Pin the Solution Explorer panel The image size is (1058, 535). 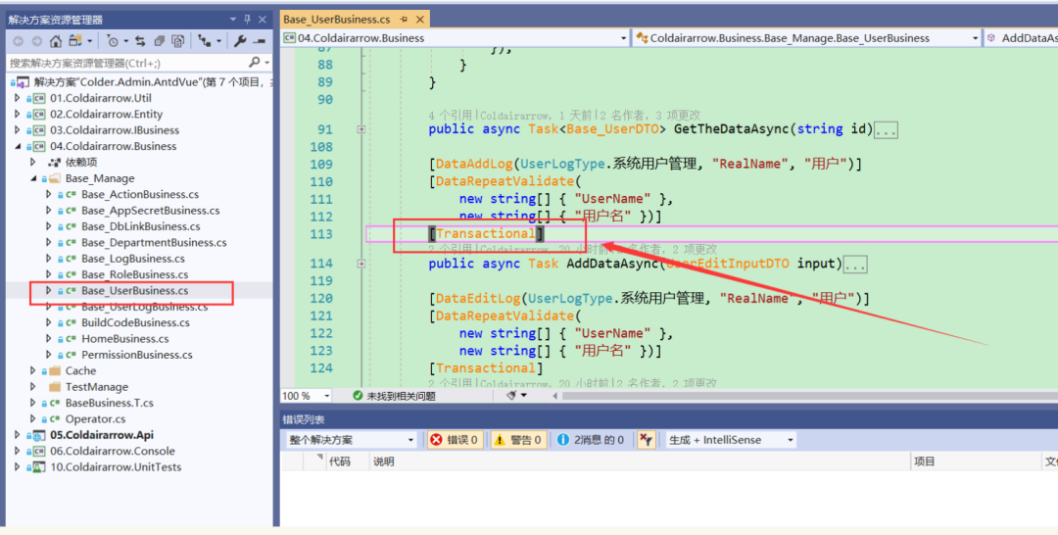pos(247,20)
